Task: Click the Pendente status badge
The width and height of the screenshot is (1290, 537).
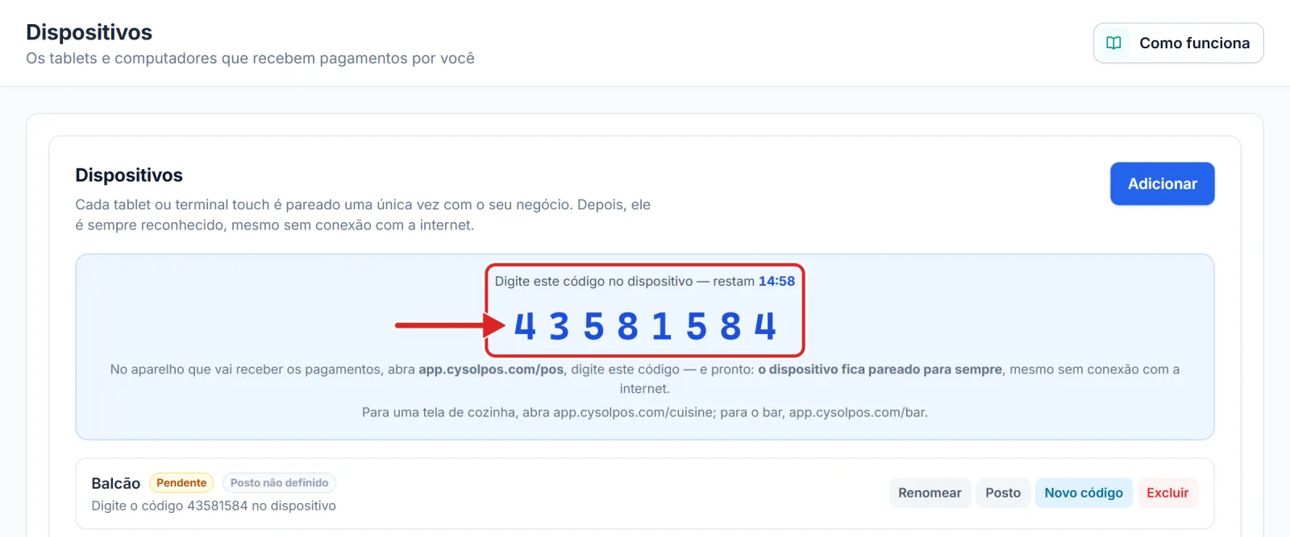Action: coord(181,483)
